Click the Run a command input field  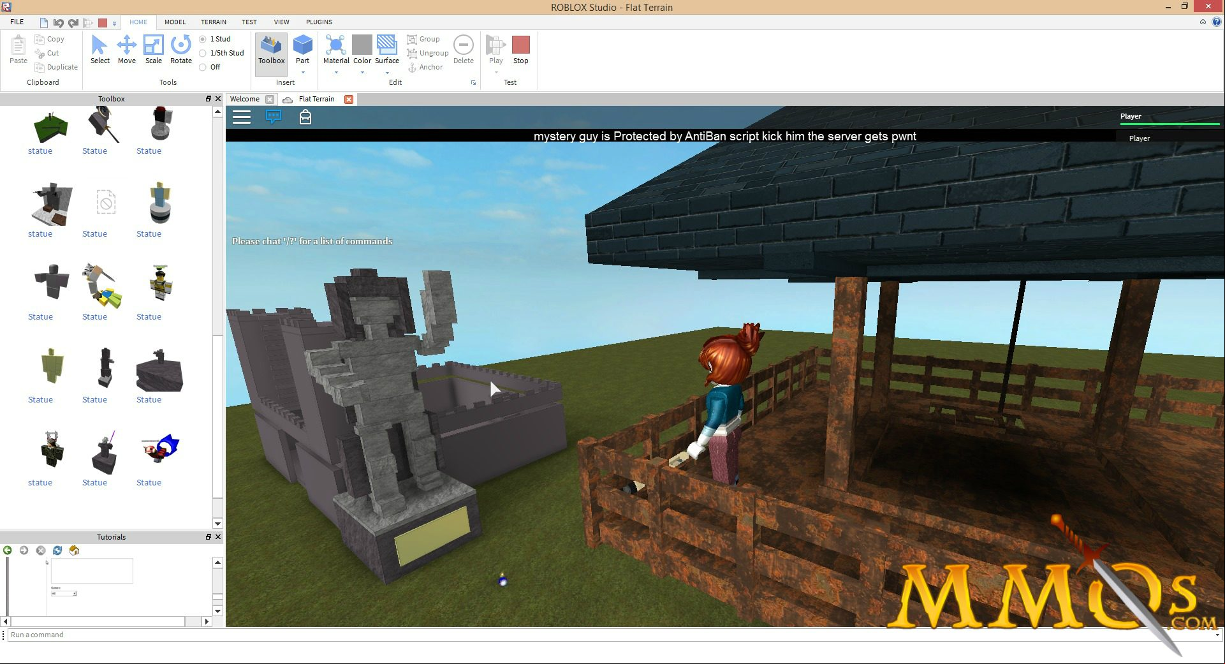(611, 635)
